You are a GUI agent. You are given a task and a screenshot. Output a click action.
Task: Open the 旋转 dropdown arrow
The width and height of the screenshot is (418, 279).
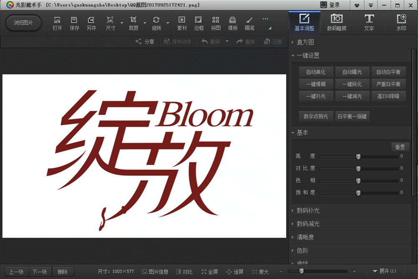[x=168, y=23]
